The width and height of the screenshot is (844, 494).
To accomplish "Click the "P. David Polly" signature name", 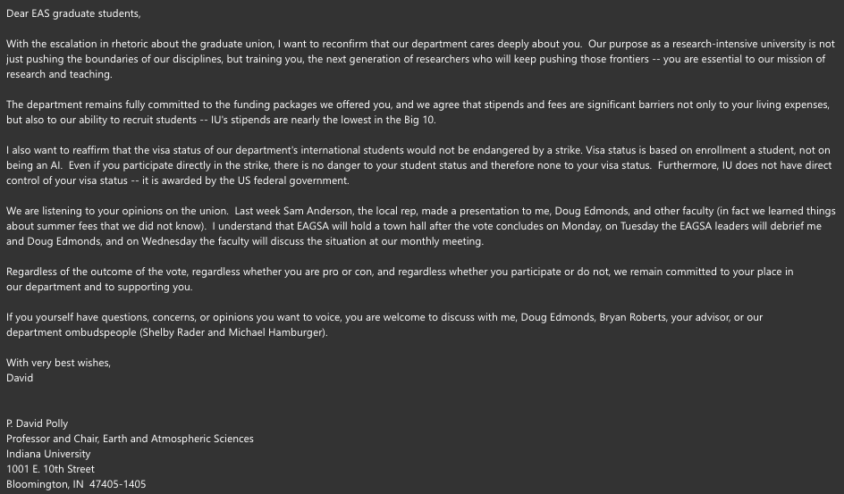I will [38, 423].
